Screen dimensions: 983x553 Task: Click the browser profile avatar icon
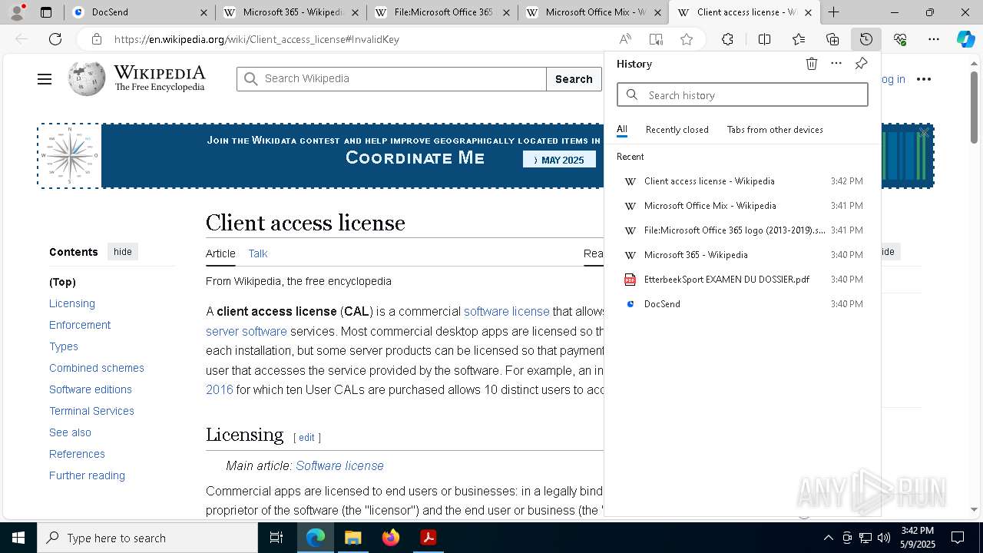tap(17, 12)
